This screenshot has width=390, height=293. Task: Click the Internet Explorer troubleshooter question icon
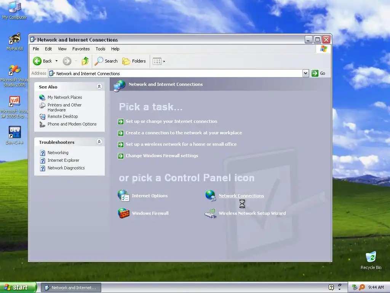[43, 161]
